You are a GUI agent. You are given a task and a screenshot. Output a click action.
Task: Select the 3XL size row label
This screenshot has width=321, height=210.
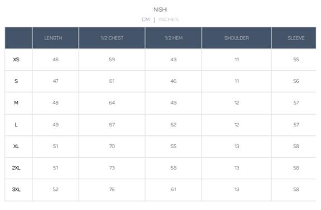coord(16,189)
